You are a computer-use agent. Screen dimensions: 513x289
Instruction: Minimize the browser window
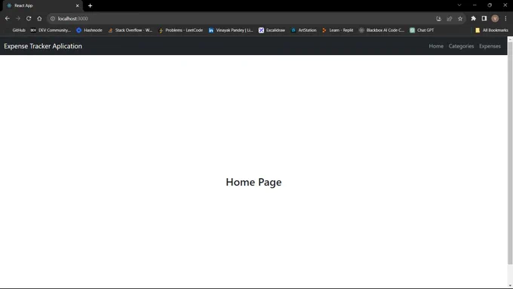pyautogui.click(x=475, y=5)
